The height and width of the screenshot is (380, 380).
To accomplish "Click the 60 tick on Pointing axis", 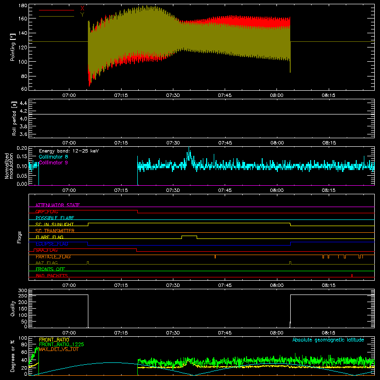I will tap(24, 89).
